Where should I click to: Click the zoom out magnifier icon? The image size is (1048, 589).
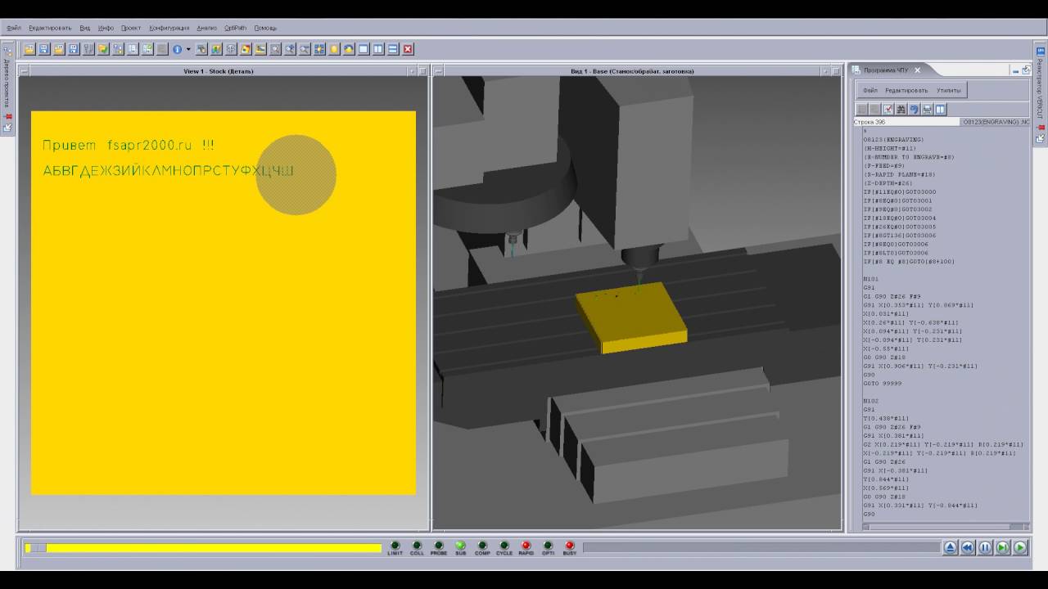(x=304, y=49)
